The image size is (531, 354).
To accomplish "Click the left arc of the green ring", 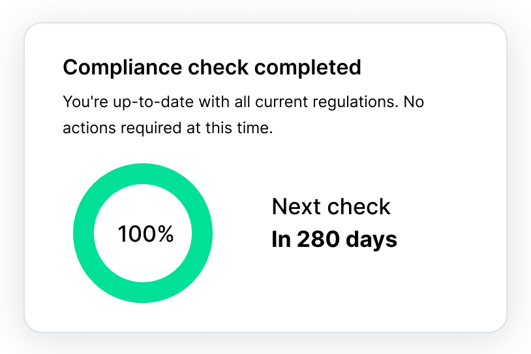I will (83, 233).
